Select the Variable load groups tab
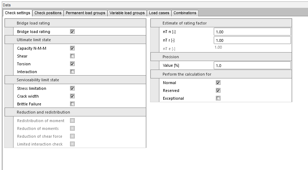This screenshot has width=308, height=170. pyautogui.click(x=127, y=13)
